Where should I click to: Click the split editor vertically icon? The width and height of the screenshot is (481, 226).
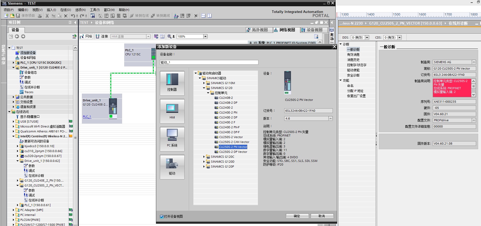[210, 16]
